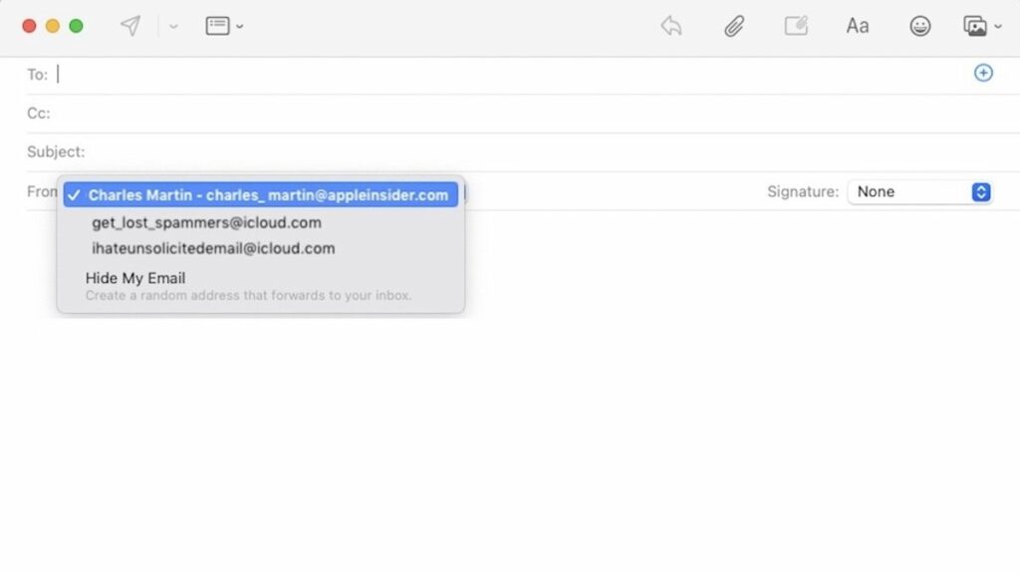The width and height of the screenshot is (1020, 574).
Task: Open the send later options chevron
Action: (x=173, y=27)
